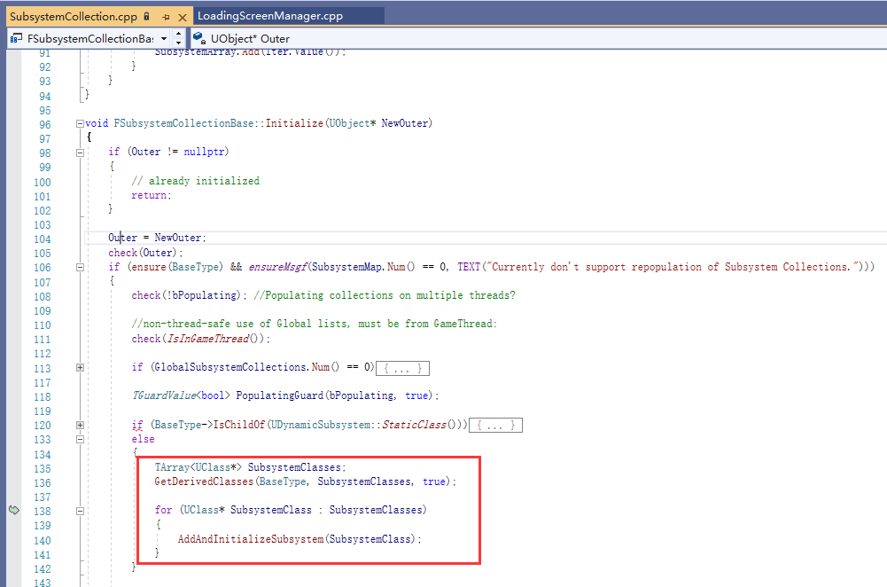Click the field icon beside UObject* Outer
Screen dimensions: 887x587
click(199, 38)
